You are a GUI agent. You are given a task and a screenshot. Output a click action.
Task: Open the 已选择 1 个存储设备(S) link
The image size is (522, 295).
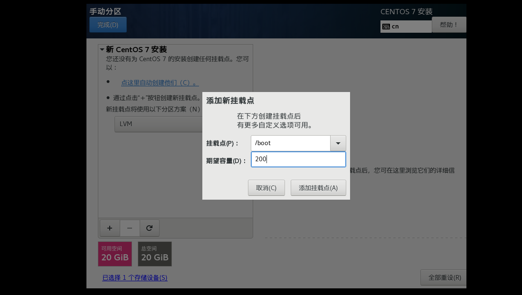[x=135, y=278]
